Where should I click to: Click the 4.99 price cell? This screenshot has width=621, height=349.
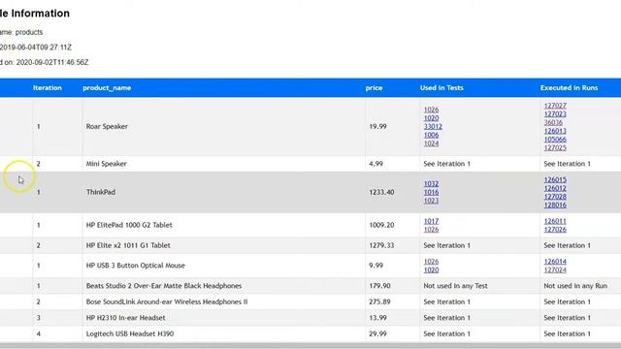click(x=392, y=164)
